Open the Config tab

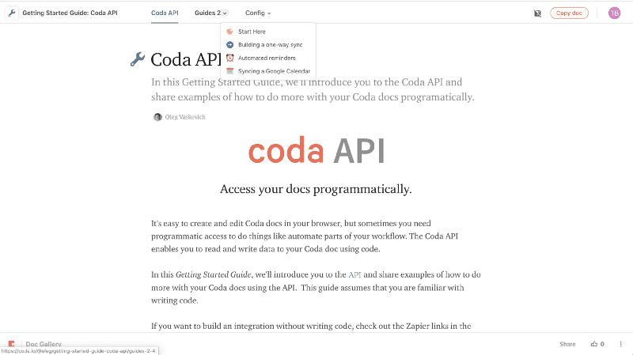(255, 13)
